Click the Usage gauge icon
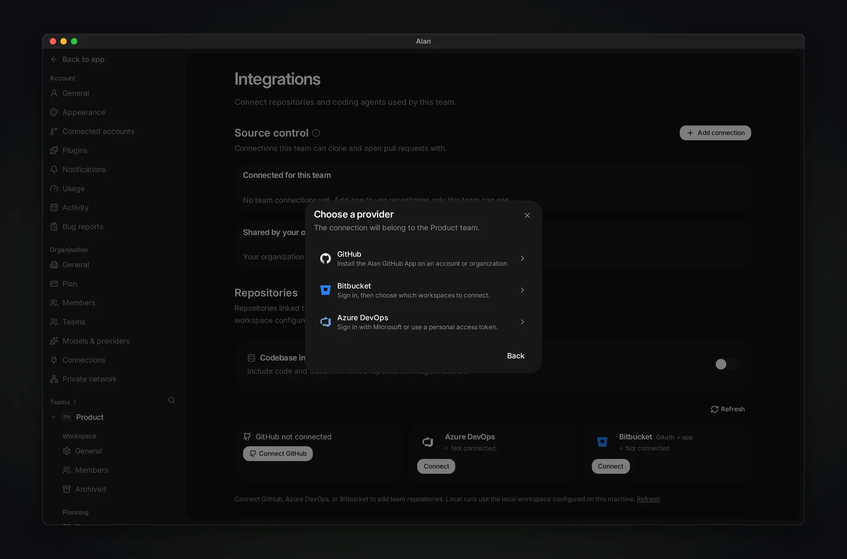Image resolution: width=847 pixels, height=559 pixels. point(54,188)
